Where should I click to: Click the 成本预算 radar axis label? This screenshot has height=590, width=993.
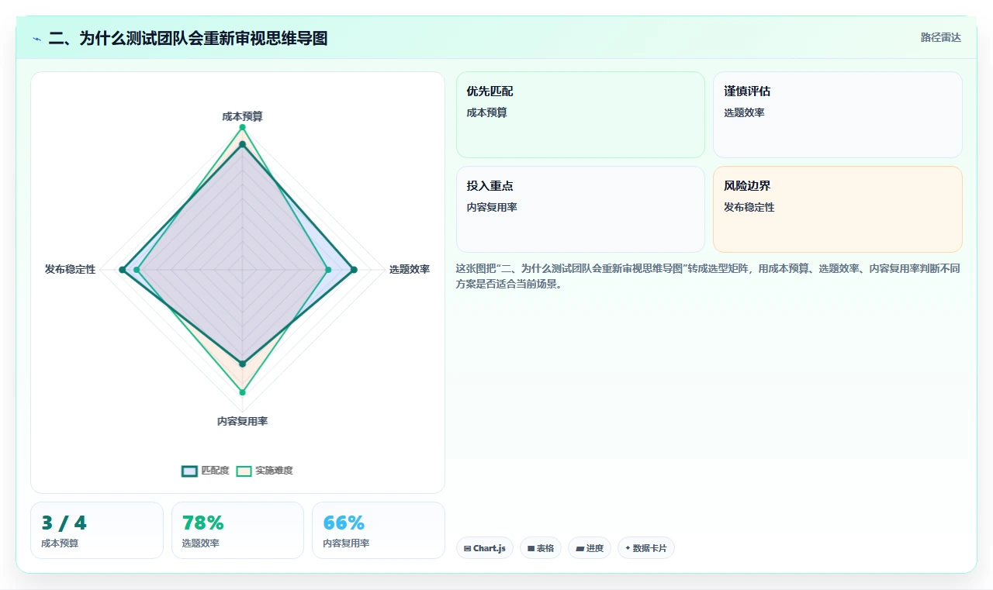(x=242, y=116)
